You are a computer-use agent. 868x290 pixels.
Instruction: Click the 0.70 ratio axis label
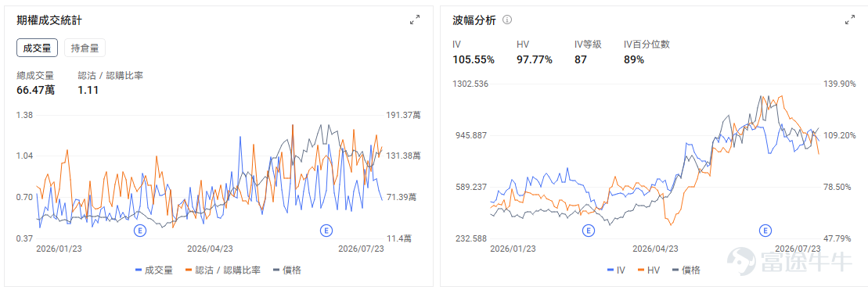tap(26, 197)
